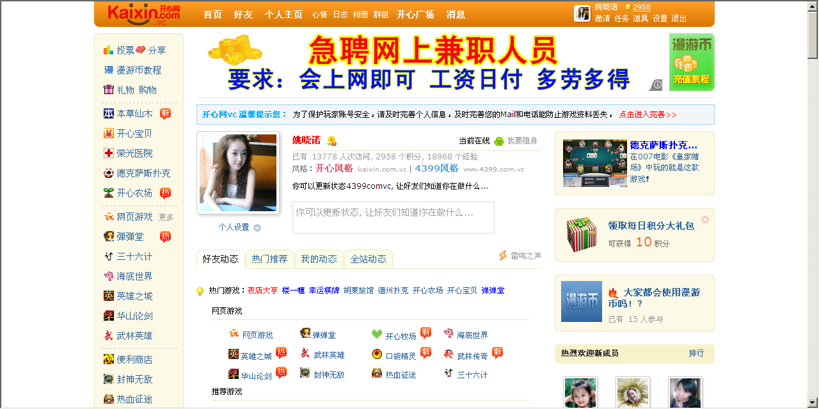Click into the status update text box
Viewport: 819px width, 409px height.
pos(394,218)
